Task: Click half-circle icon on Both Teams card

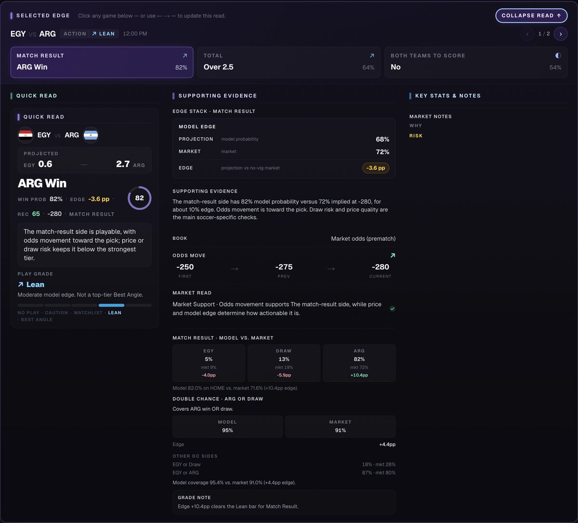Action: [558, 56]
